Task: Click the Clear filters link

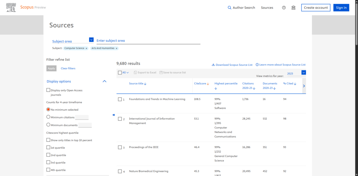Action: coord(68,68)
